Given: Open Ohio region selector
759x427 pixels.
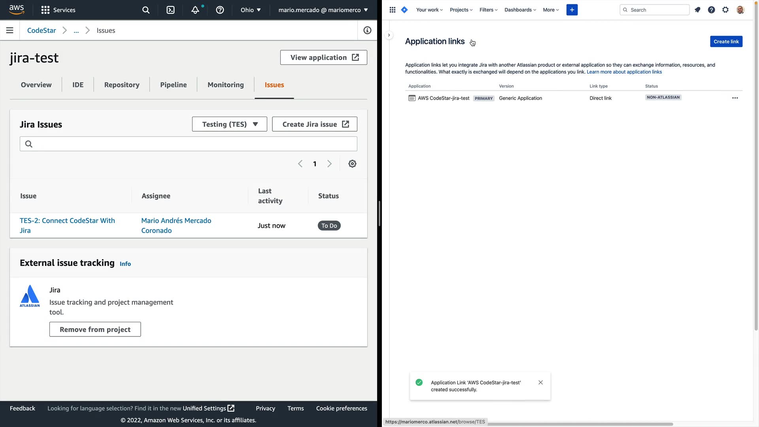Looking at the screenshot, I should coord(251,10).
